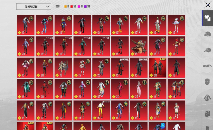The width and height of the screenshot is (213, 130).
Task: Filter by red quality count 56
Action: click(73, 6)
